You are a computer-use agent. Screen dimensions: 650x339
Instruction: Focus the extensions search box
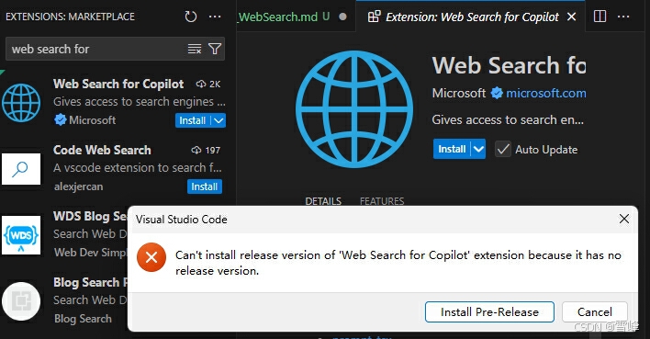(97, 49)
